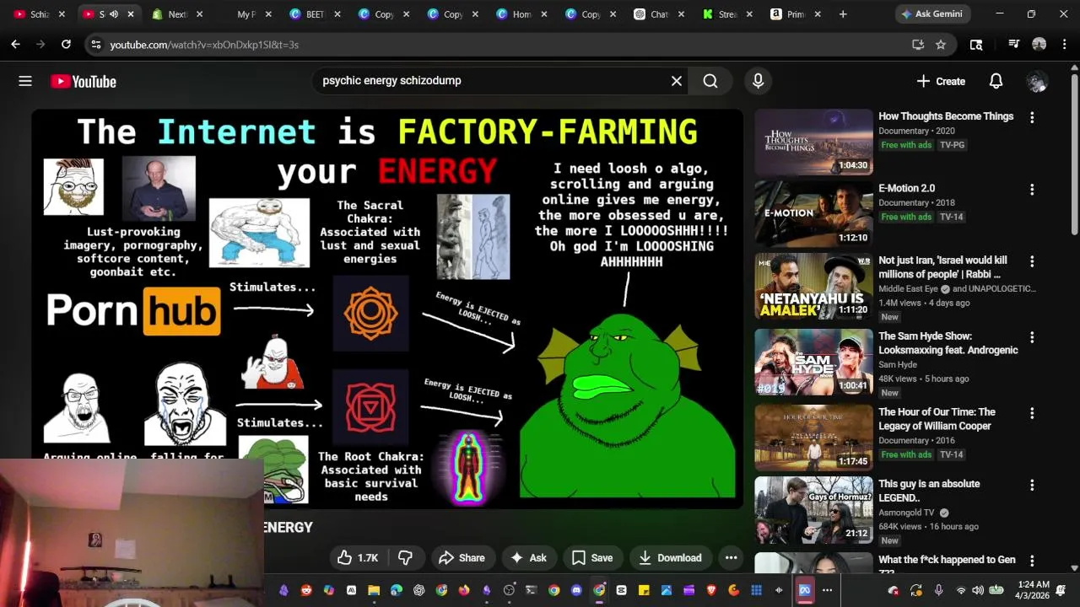The image size is (1080, 607).
Task: Click the video player frame
Action: pos(387,309)
